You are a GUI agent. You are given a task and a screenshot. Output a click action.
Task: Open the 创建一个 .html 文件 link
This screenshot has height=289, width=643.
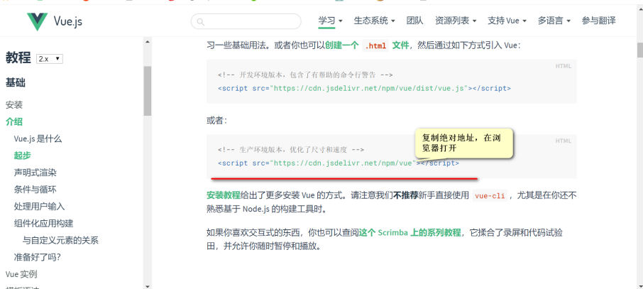tap(367, 45)
